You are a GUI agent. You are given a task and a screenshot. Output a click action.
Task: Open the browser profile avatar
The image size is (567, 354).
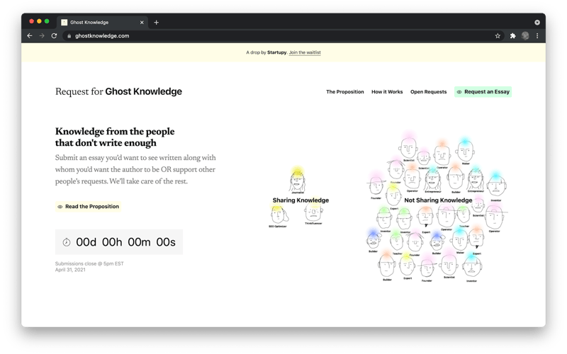click(525, 36)
